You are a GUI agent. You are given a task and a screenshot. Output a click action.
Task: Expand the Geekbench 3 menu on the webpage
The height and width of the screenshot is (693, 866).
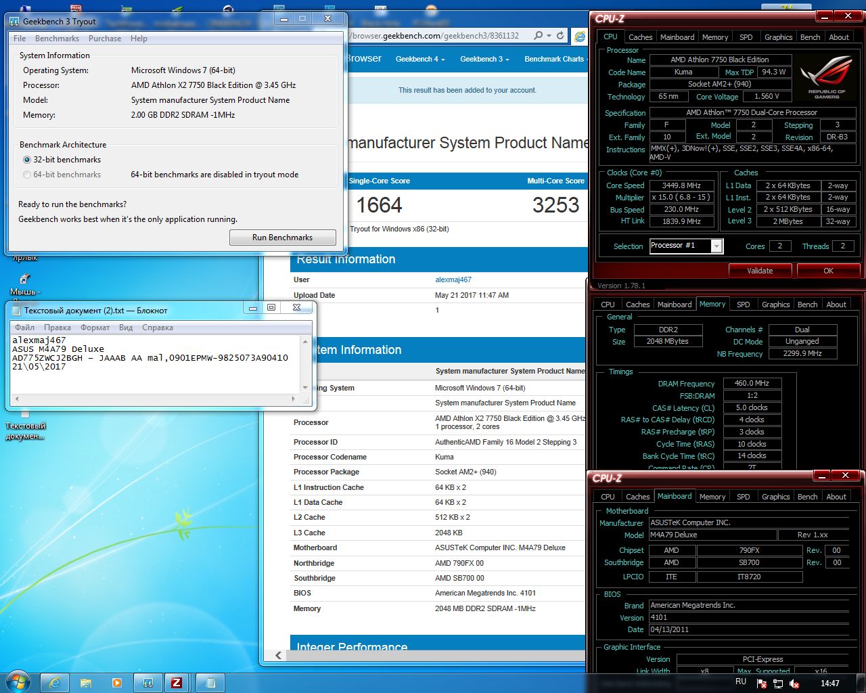point(484,59)
